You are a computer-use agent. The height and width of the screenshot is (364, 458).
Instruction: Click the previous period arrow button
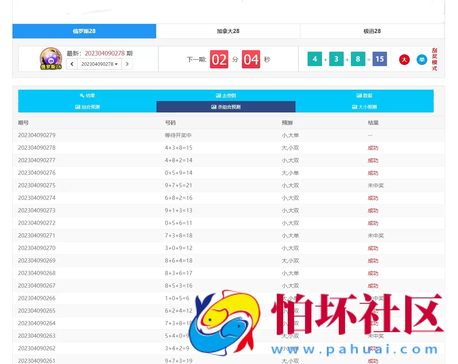tap(72, 64)
